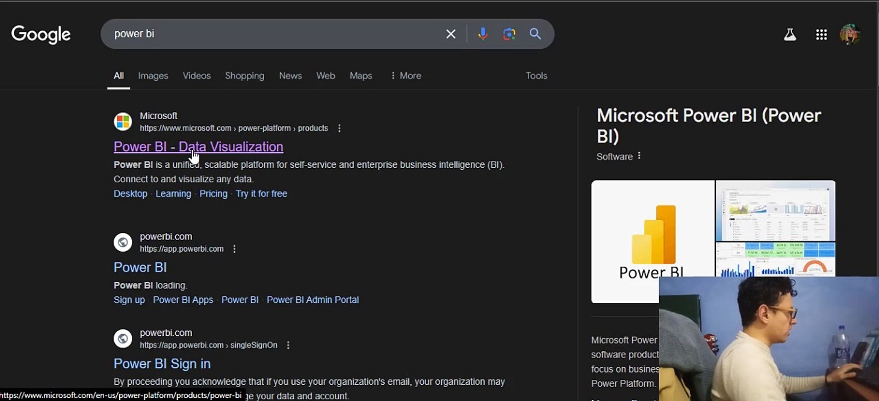Open the search Tools options
Viewport: 879px width, 401px height.
click(536, 76)
